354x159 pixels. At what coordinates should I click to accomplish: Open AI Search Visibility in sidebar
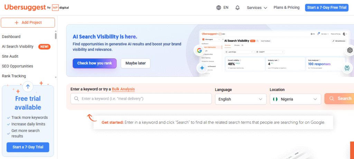tap(18, 47)
